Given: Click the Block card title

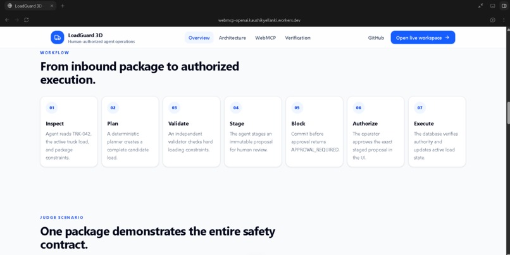Looking at the screenshot, I should coord(298,124).
